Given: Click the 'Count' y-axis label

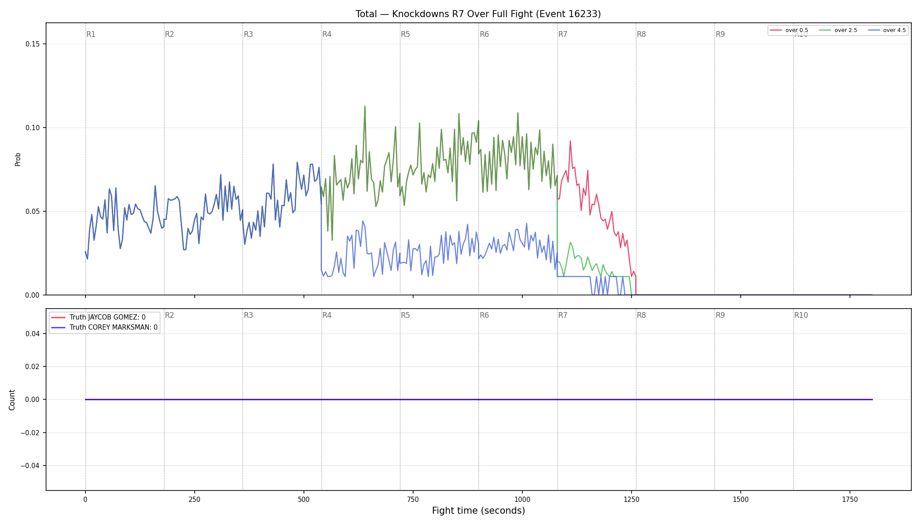Looking at the screenshot, I should pyautogui.click(x=12, y=400).
